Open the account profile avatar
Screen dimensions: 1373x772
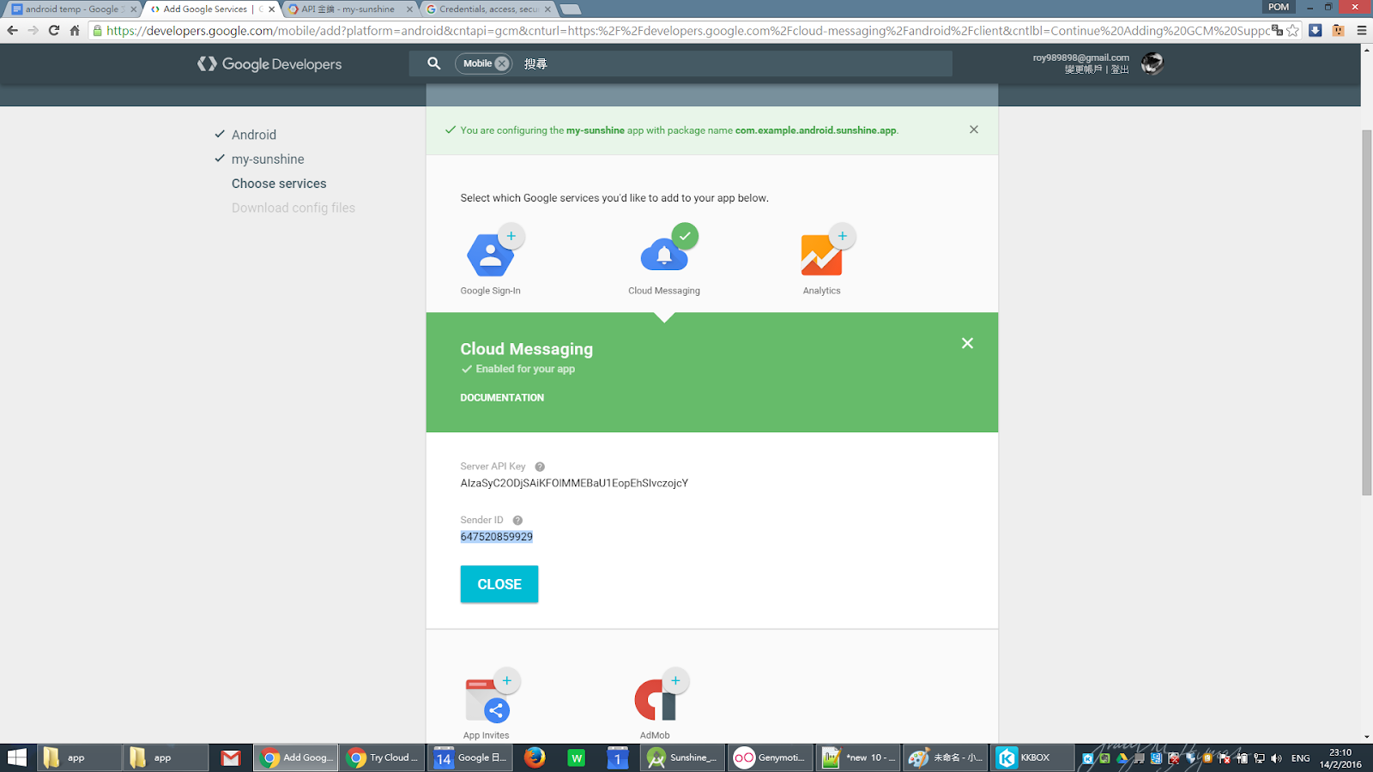point(1152,63)
